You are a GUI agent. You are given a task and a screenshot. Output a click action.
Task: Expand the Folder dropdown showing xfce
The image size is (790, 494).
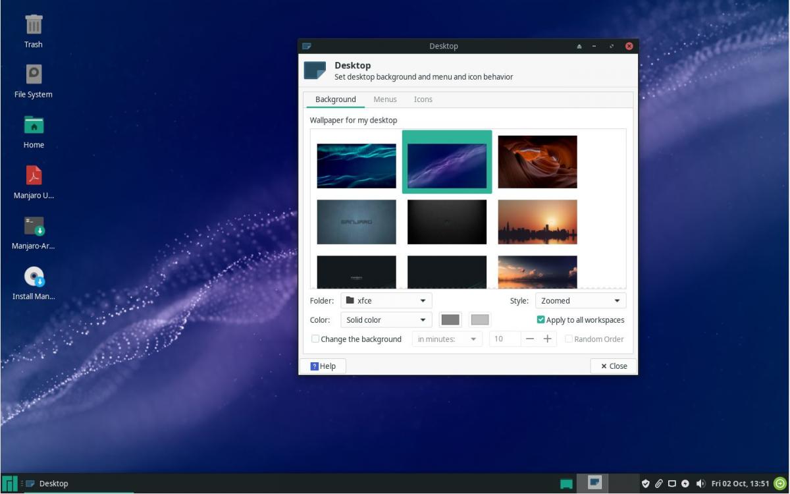point(386,301)
